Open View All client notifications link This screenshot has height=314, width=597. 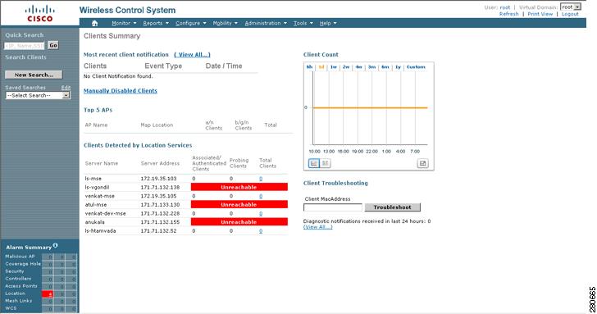192,55
